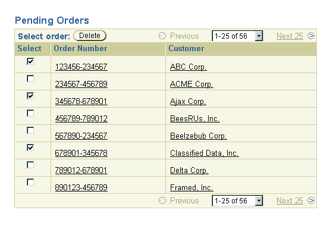The width and height of the screenshot is (333, 226).
Task: Open the Delta Corp. customer link
Action: point(189,170)
